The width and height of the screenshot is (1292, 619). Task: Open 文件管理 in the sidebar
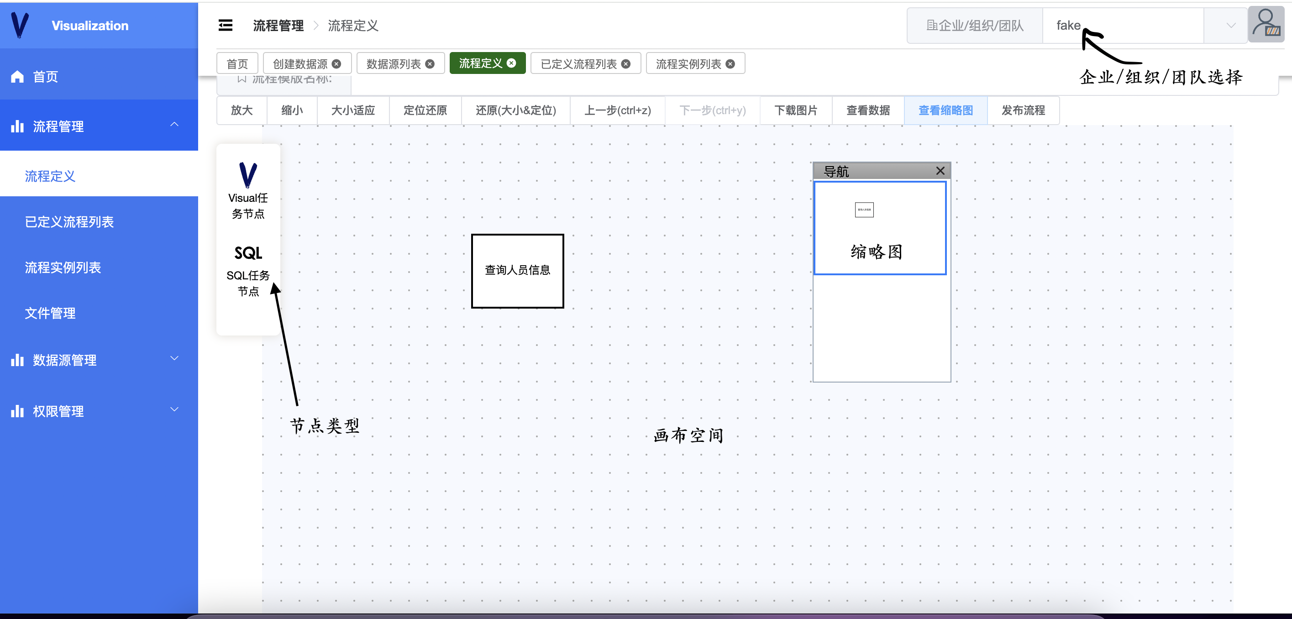[99, 313]
